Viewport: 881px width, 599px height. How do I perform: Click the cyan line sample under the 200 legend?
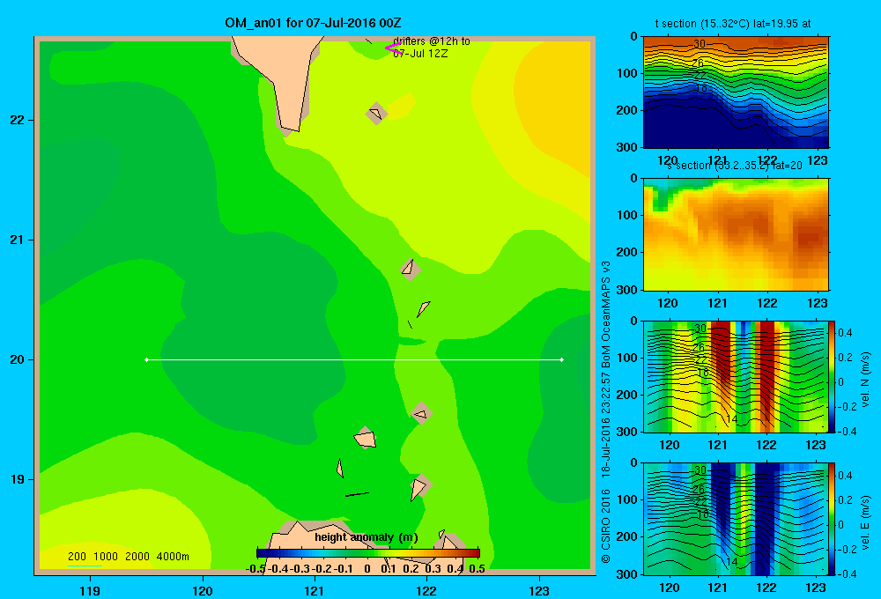pos(85,566)
